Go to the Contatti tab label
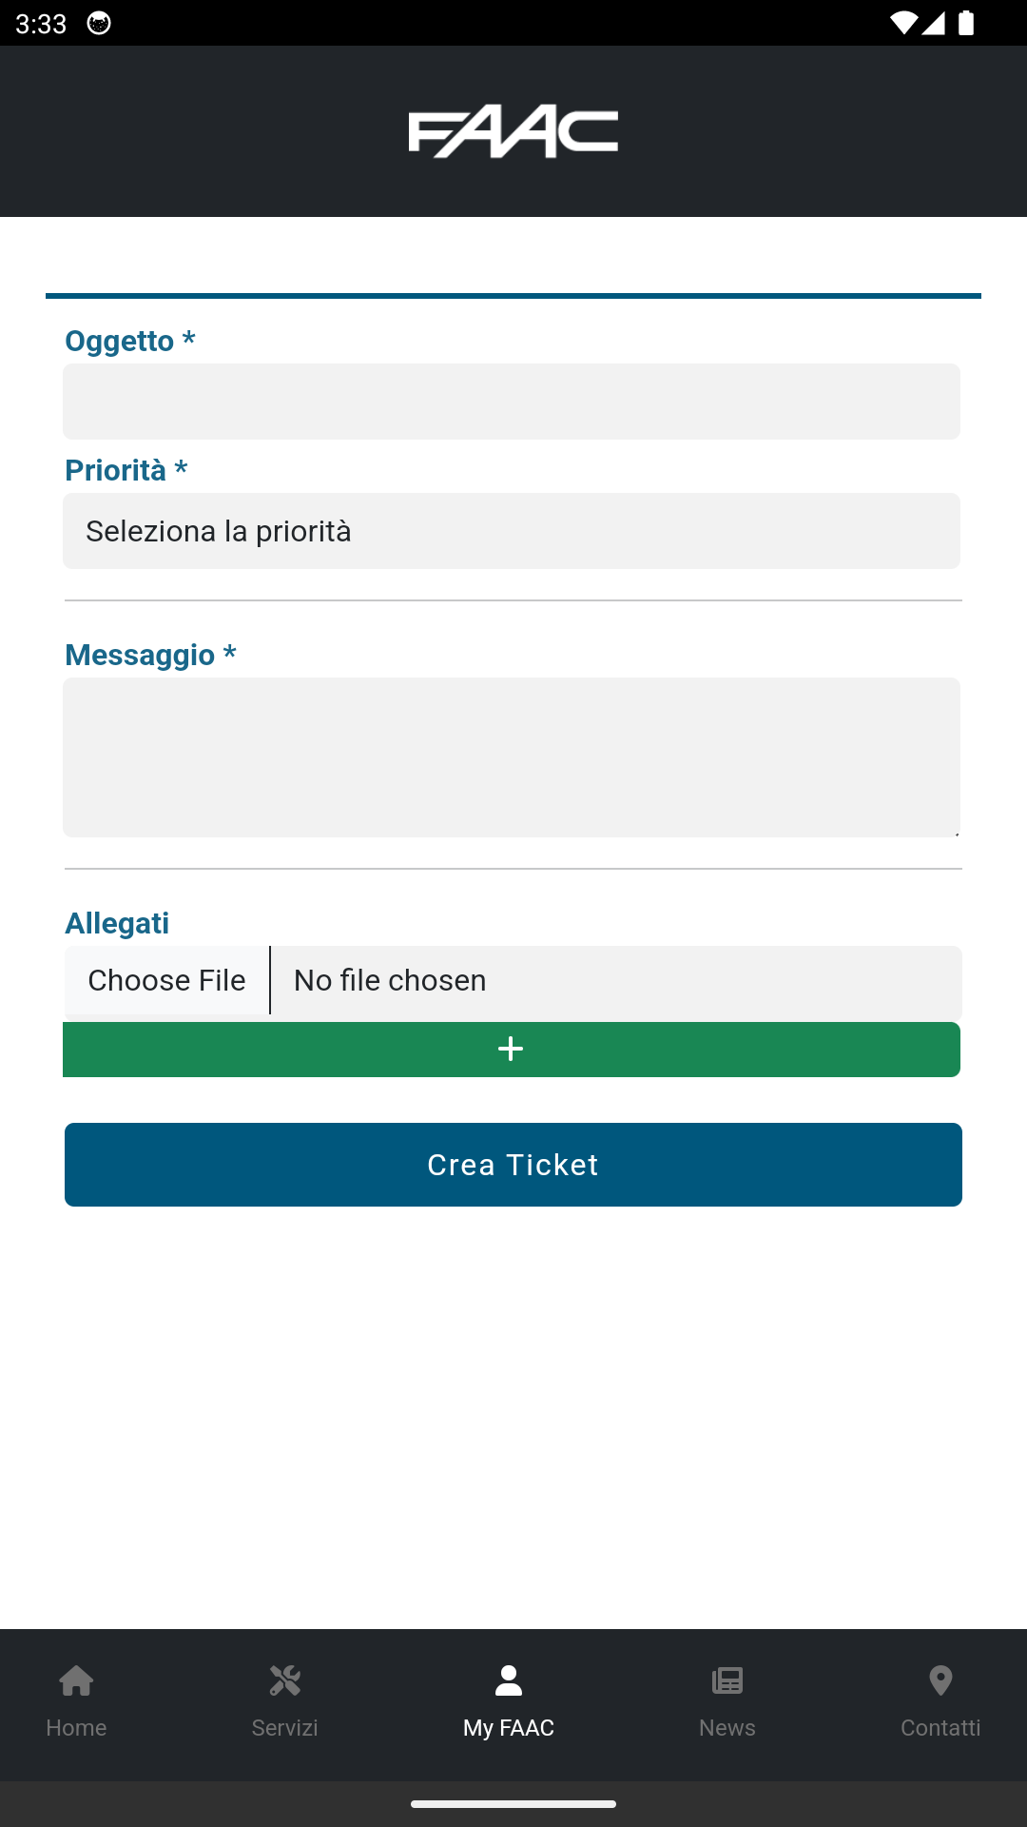This screenshot has height=1827, width=1027. coord(940,1728)
